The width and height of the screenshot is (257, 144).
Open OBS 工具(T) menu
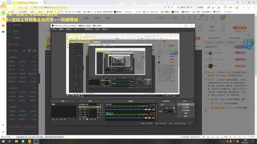tap(98, 29)
